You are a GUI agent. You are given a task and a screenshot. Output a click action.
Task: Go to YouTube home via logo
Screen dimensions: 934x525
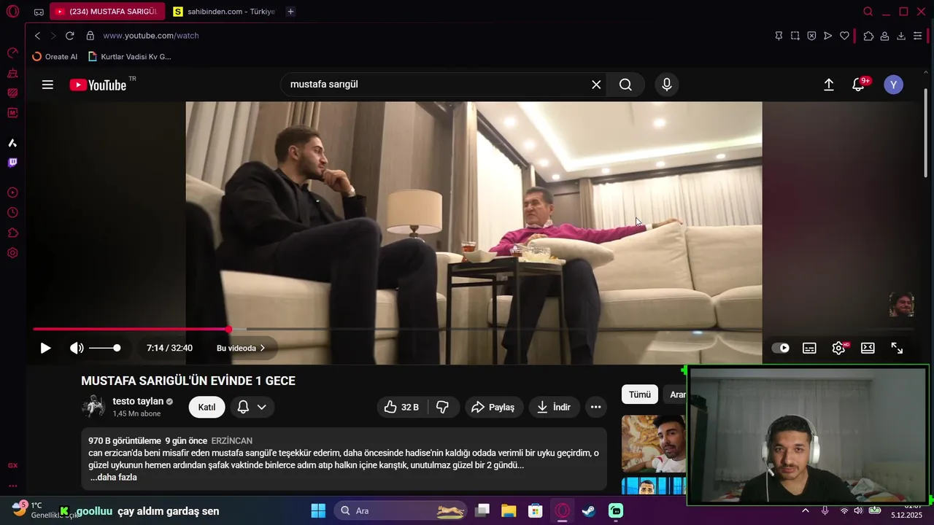[99, 85]
